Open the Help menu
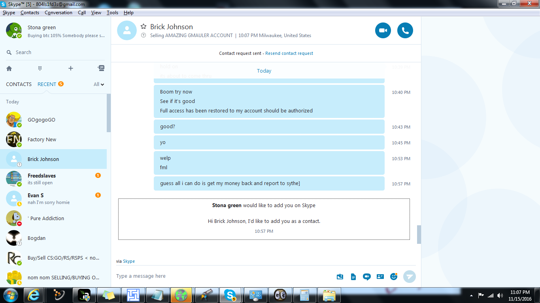This screenshot has height=303, width=540. tap(128, 13)
